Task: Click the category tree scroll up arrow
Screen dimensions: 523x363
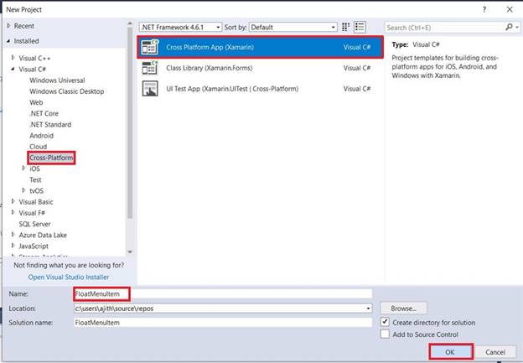Action: click(130, 23)
